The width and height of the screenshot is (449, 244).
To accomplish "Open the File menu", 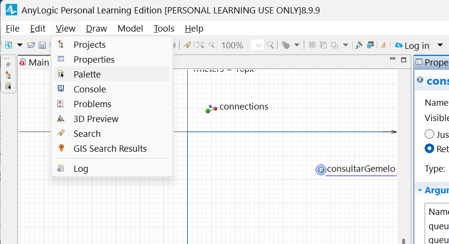I will coord(12,28).
